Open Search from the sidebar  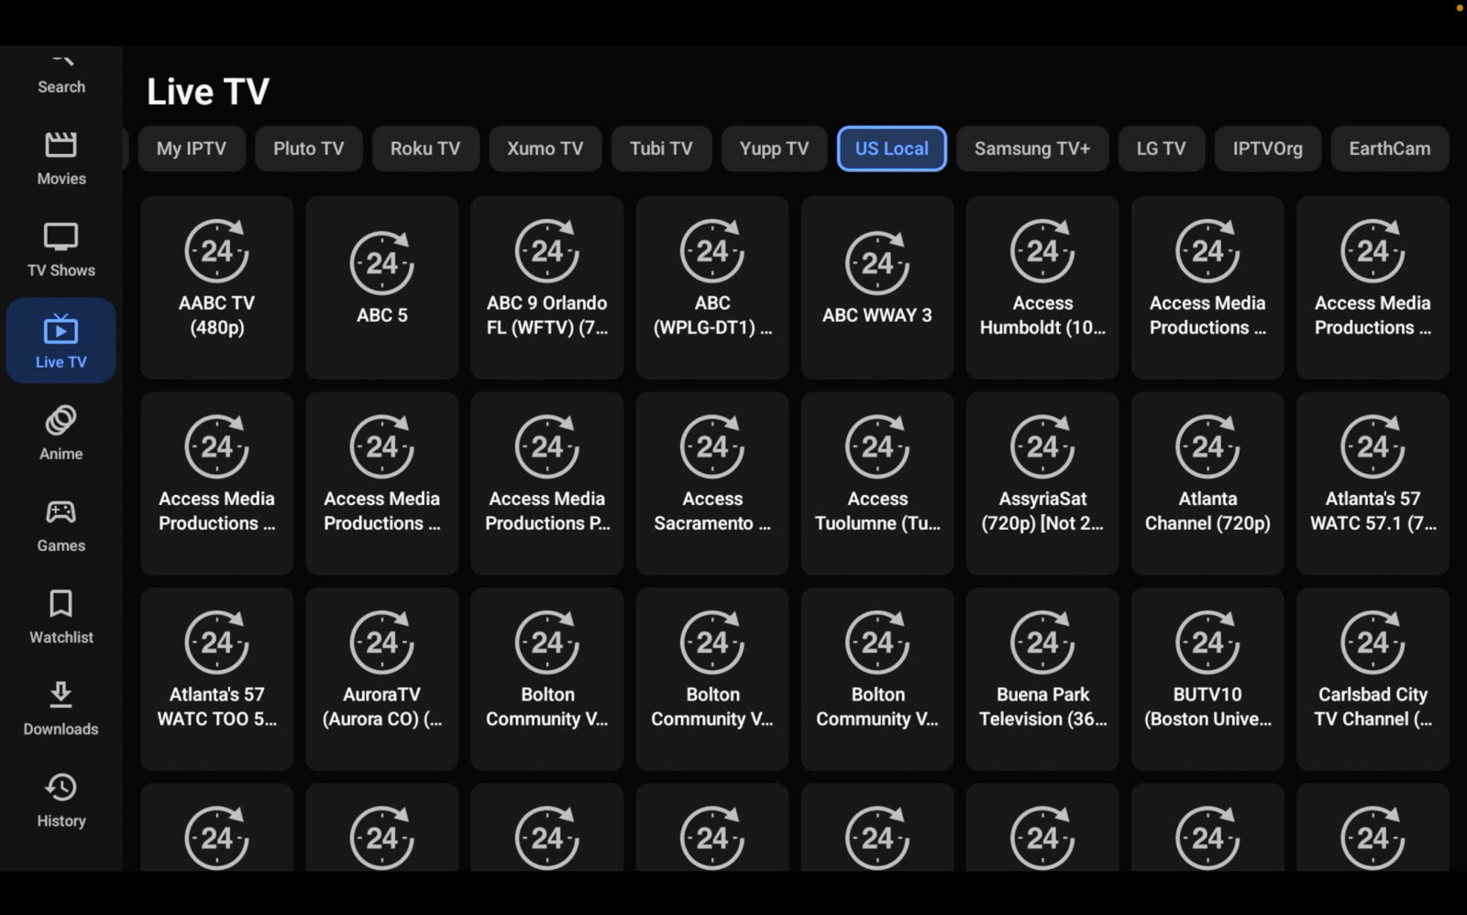tap(61, 73)
